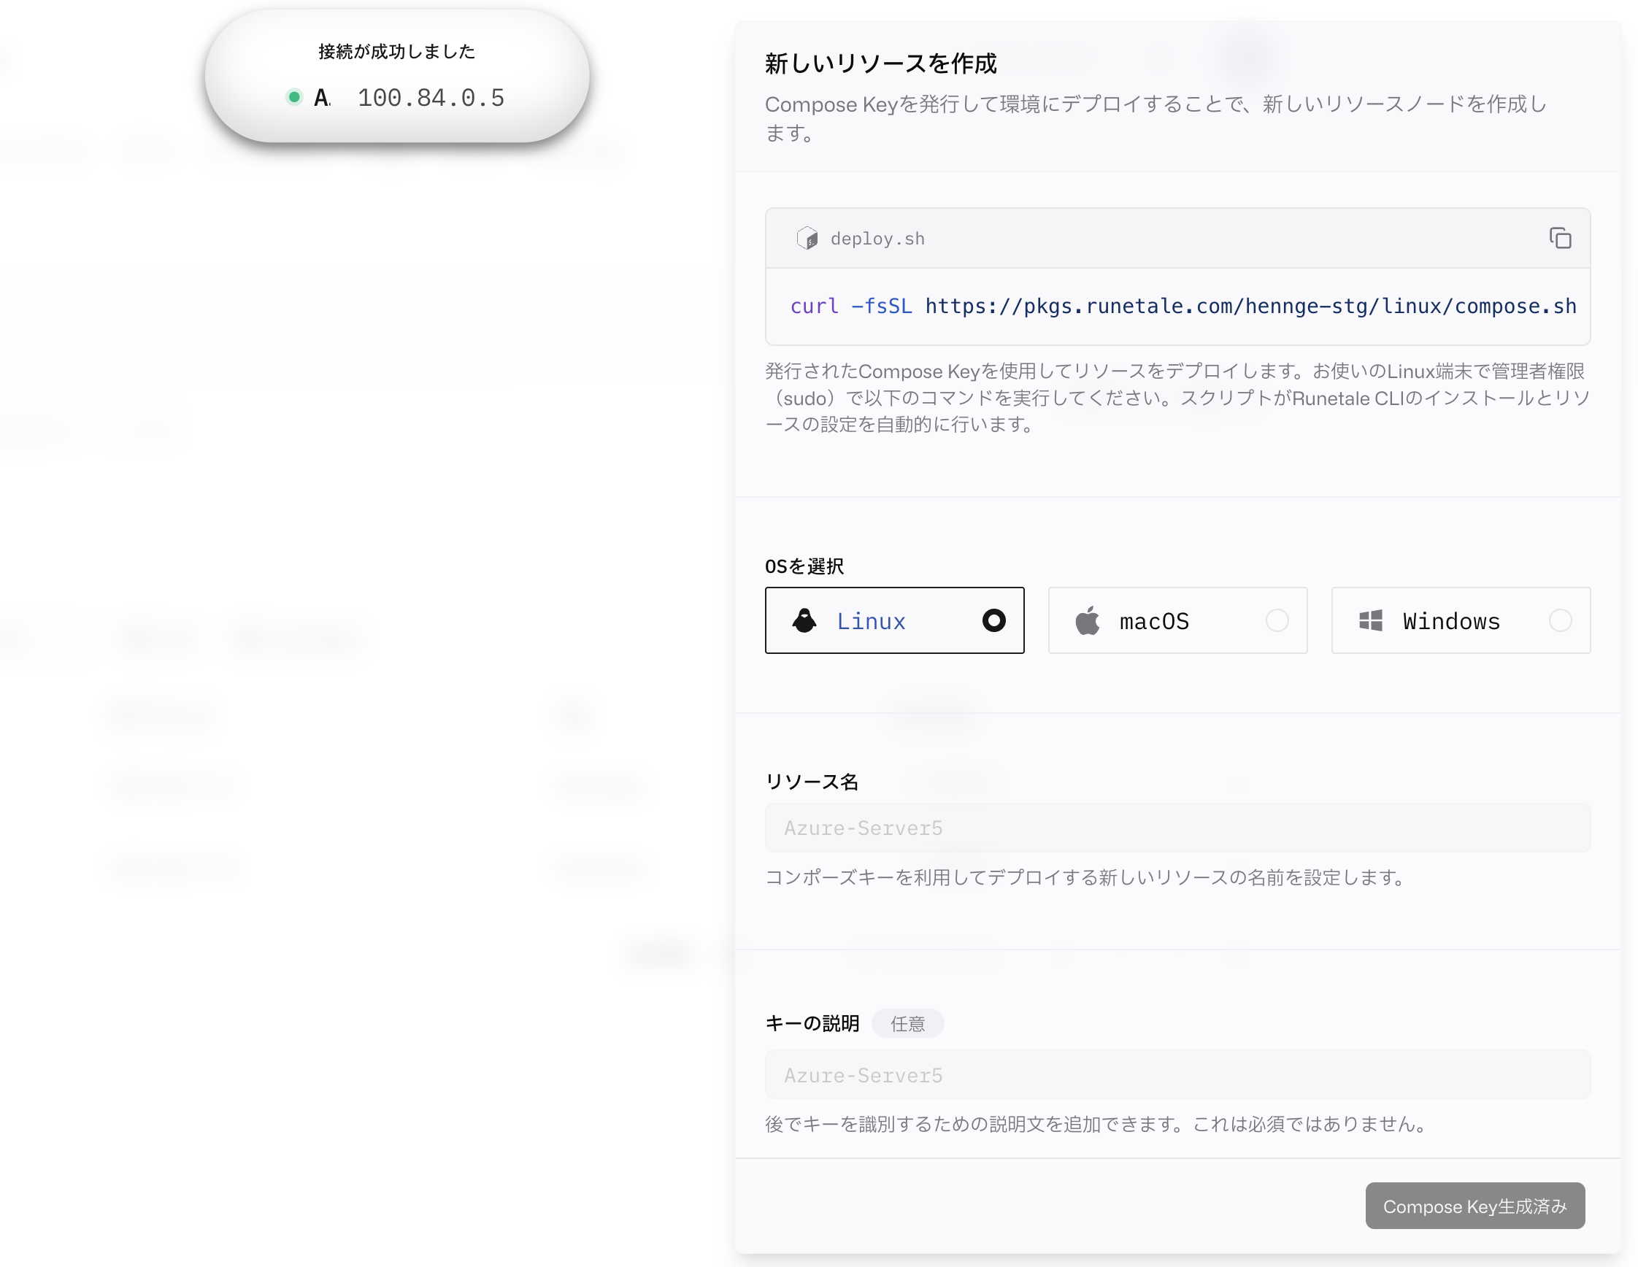The image size is (1638, 1267).
Task: Click the deploy.sh file icon
Action: pyautogui.click(x=807, y=239)
